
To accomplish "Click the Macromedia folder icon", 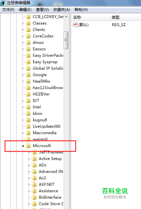I will point(28,133).
